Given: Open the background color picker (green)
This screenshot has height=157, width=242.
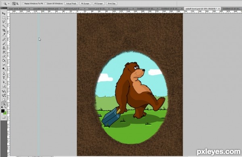Looking at the screenshot, I should (x=5, y=113).
